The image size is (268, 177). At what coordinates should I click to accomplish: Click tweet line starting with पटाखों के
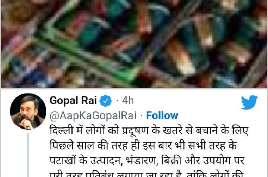pos(147,161)
